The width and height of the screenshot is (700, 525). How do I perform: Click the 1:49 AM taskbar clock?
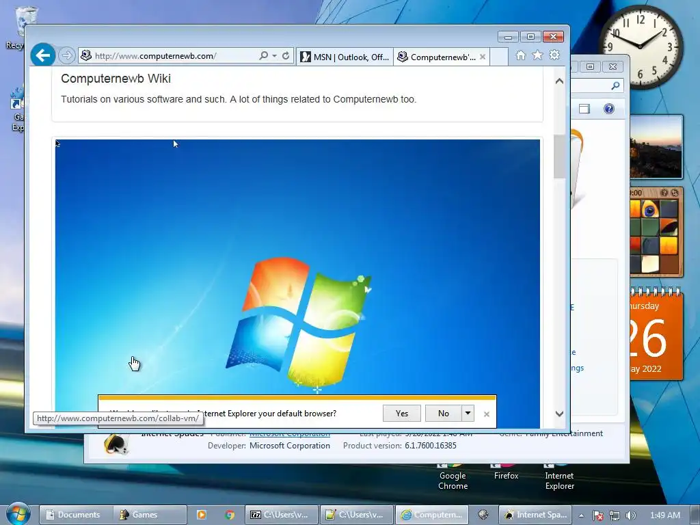(x=664, y=515)
